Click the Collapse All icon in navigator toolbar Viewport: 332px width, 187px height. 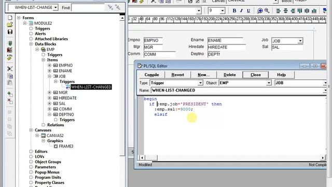(10, 133)
